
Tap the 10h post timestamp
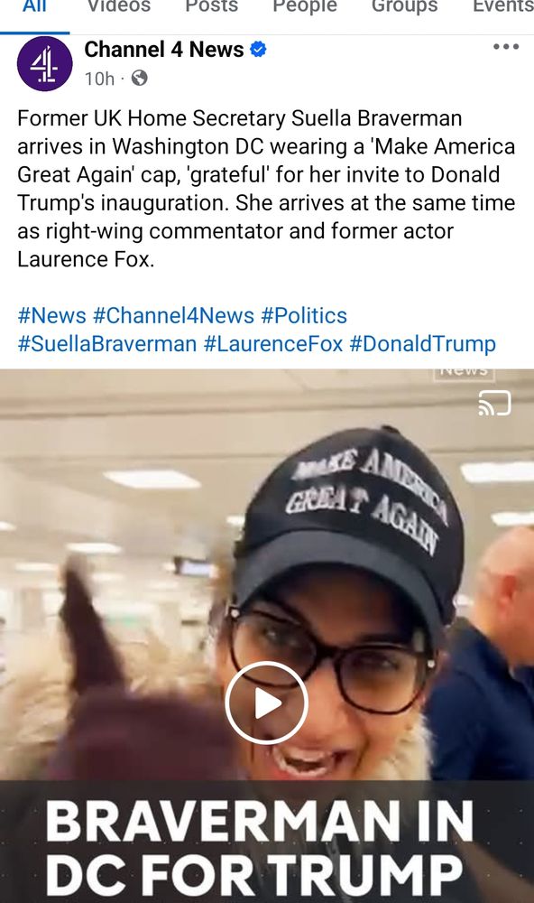(99, 79)
